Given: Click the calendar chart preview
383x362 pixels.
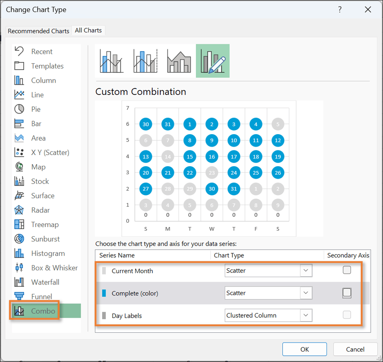Looking at the screenshot, I should [209, 168].
